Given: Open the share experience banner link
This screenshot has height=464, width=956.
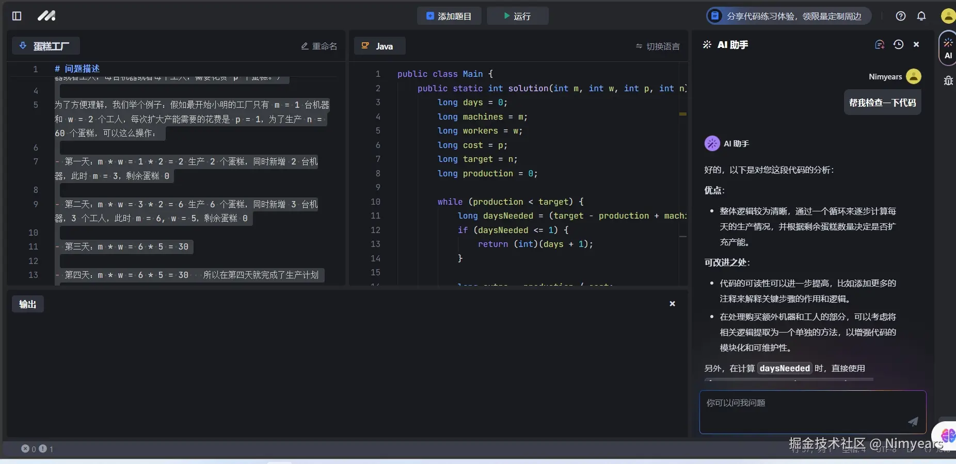Looking at the screenshot, I should click(788, 16).
